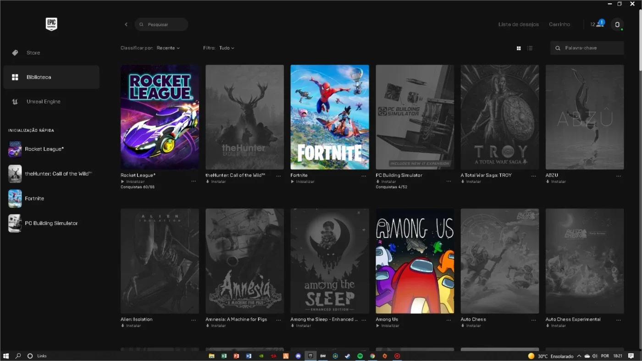
Task: Click the Palavra-chave keyword filter field
Action: (587, 48)
